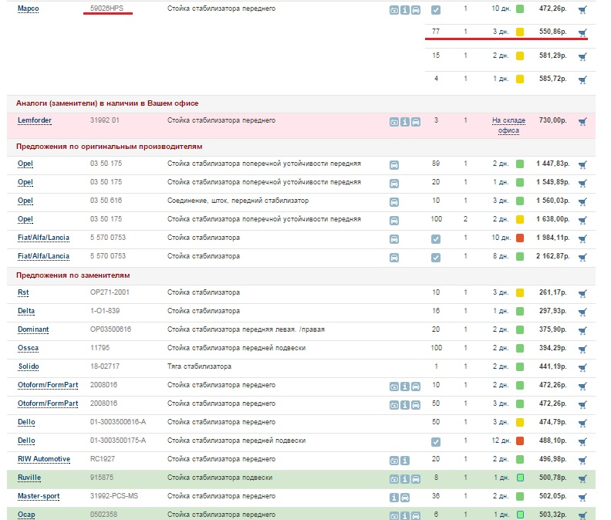Click checkmark in Fiat 1 984,11р. row
The height and width of the screenshot is (520, 611).
coord(436,238)
